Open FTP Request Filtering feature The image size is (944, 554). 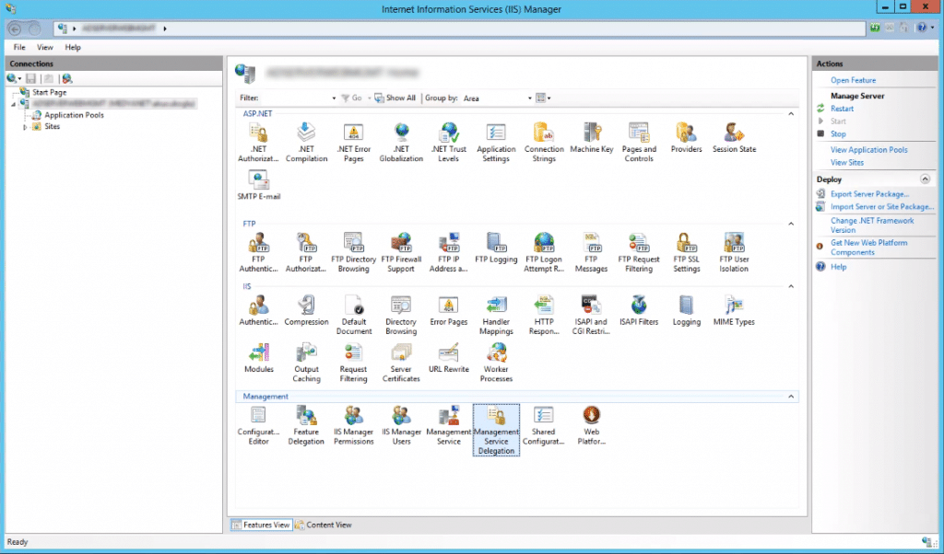pyautogui.click(x=639, y=252)
